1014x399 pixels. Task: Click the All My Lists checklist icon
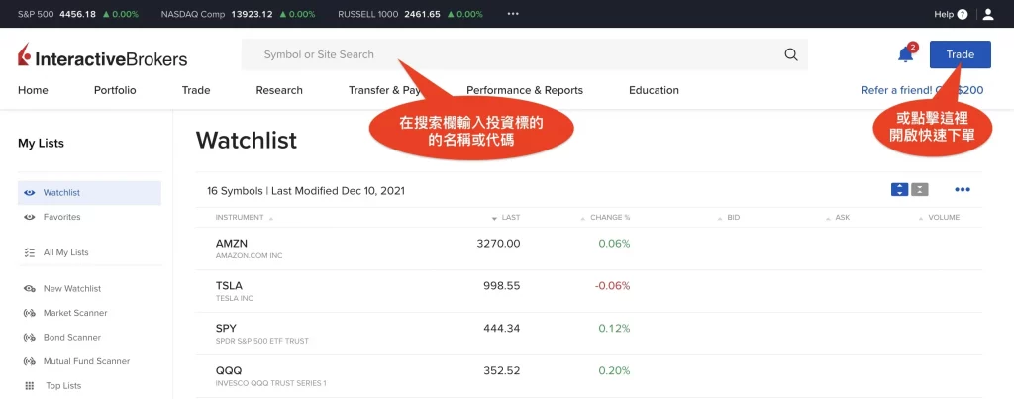pyautogui.click(x=29, y=252)
